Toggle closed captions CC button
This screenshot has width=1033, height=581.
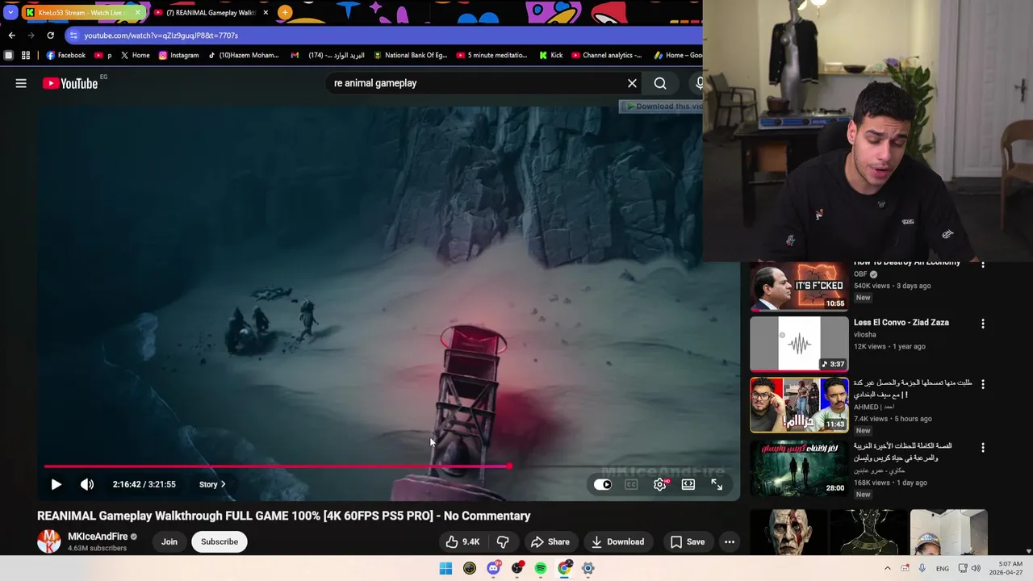(x=631, y=484)
